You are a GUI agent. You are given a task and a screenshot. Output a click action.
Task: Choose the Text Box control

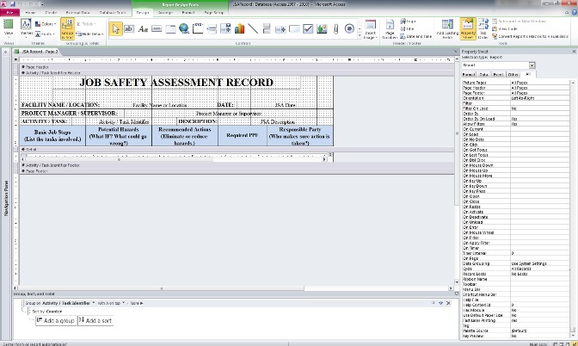coord(129,28)
